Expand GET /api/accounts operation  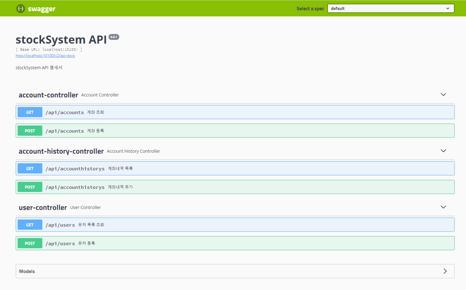coord(235,112)
